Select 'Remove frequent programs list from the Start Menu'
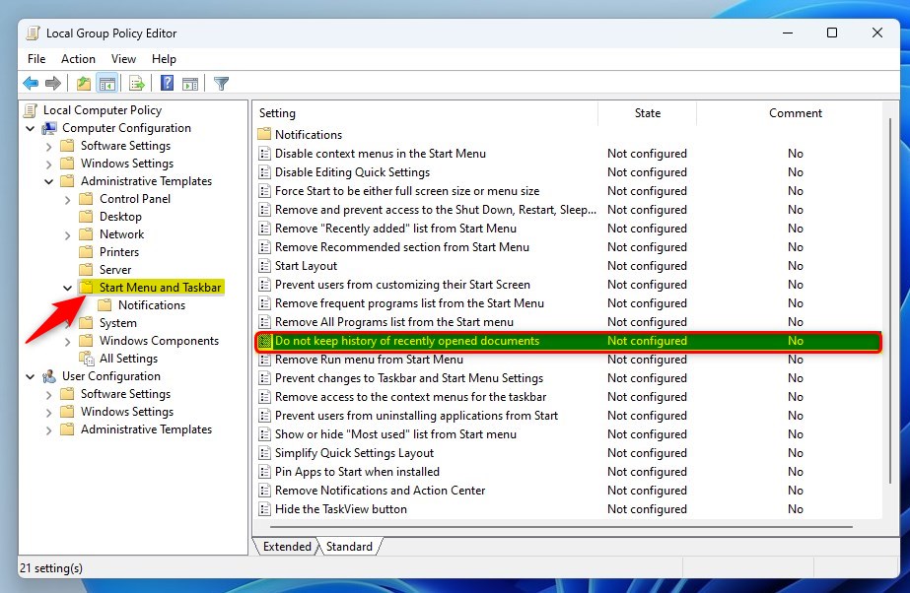 409,303
